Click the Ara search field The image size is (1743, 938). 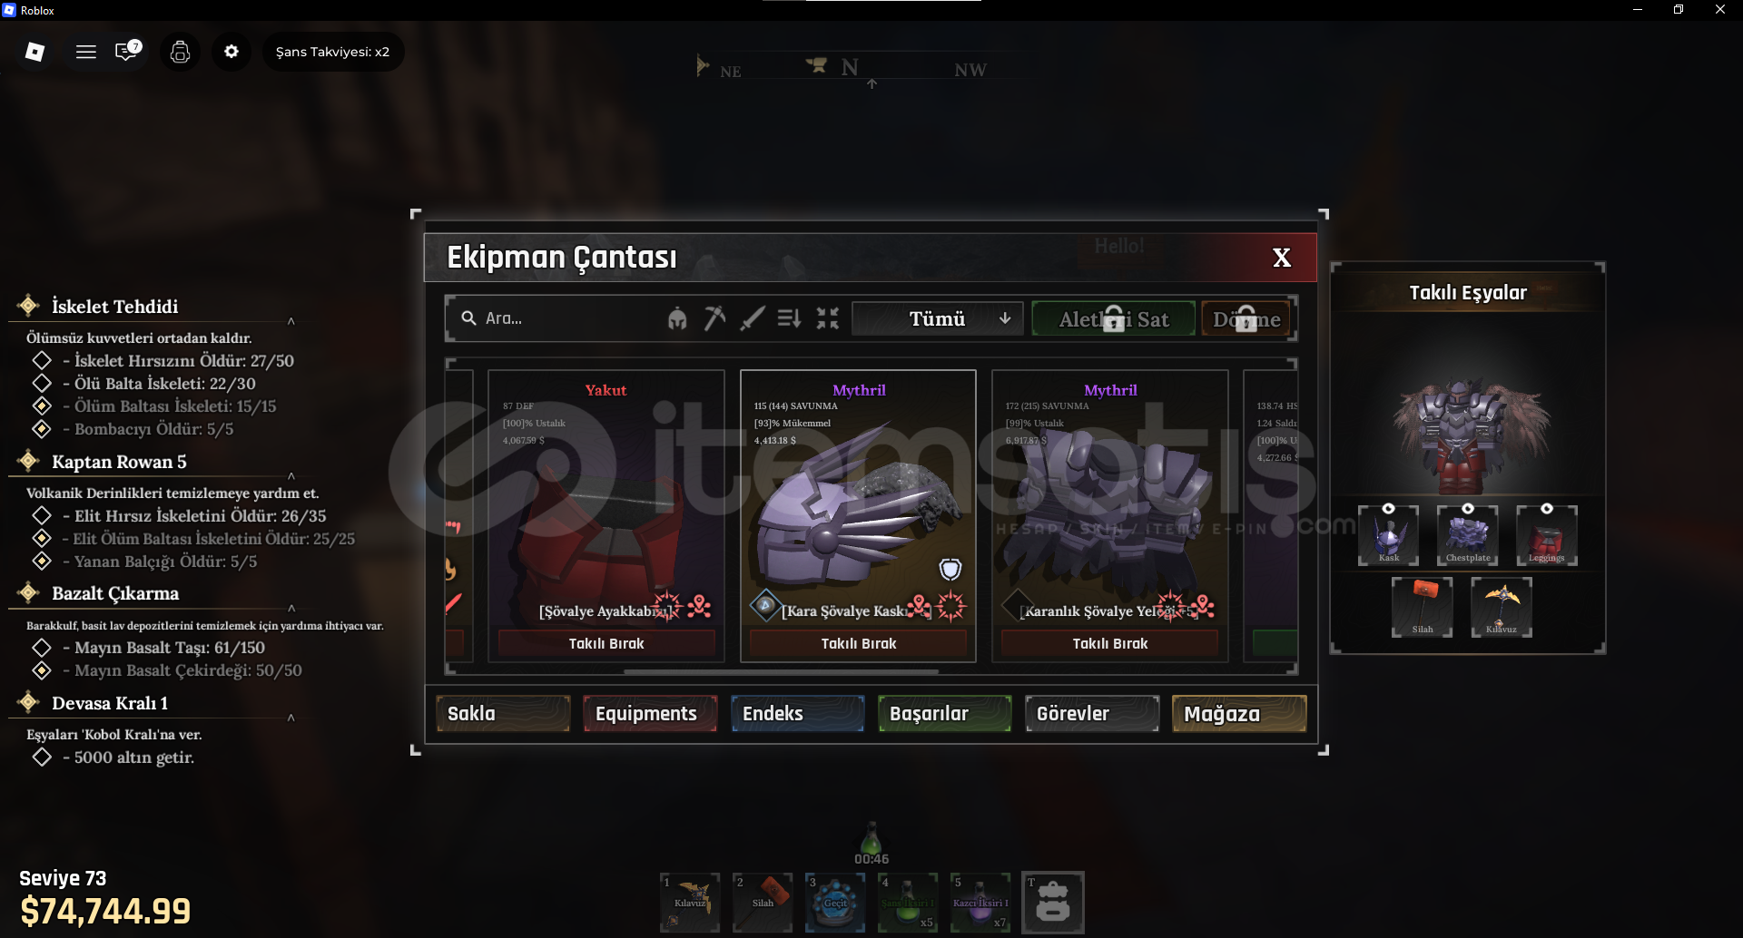[x=558, y=318]
